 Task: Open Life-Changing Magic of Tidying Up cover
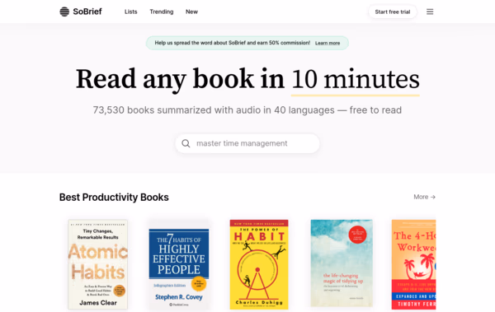(342, 263)
